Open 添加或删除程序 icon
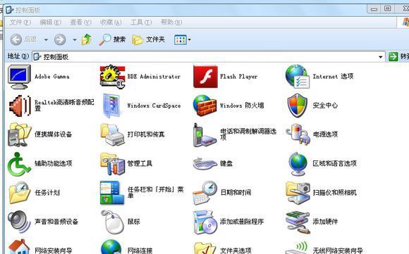The width and height of the screenshot is (409, 254). click(204, 222)
